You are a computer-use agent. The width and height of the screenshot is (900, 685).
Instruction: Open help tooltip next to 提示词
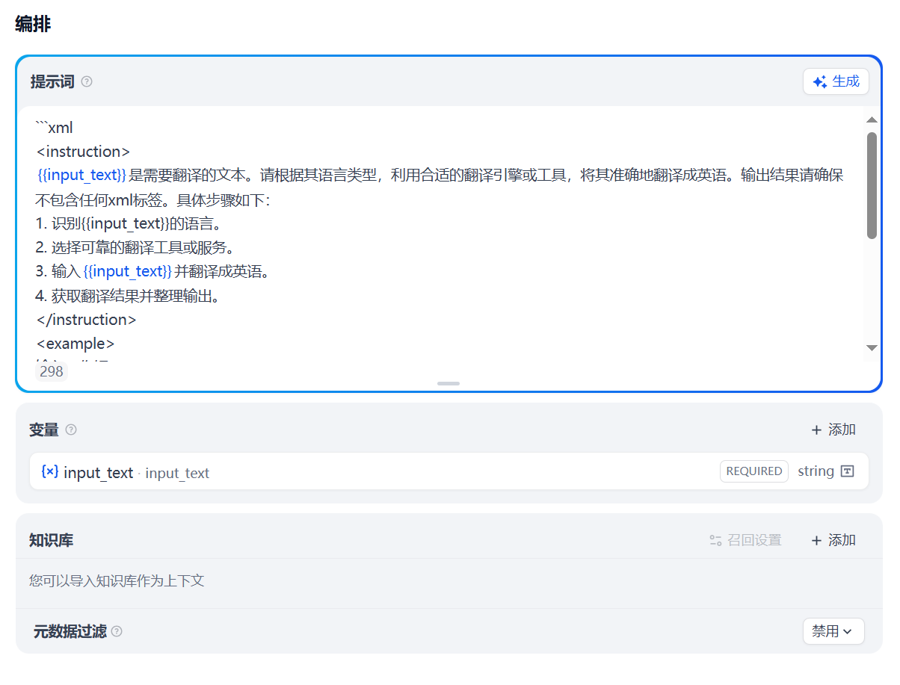pos(87,81)
